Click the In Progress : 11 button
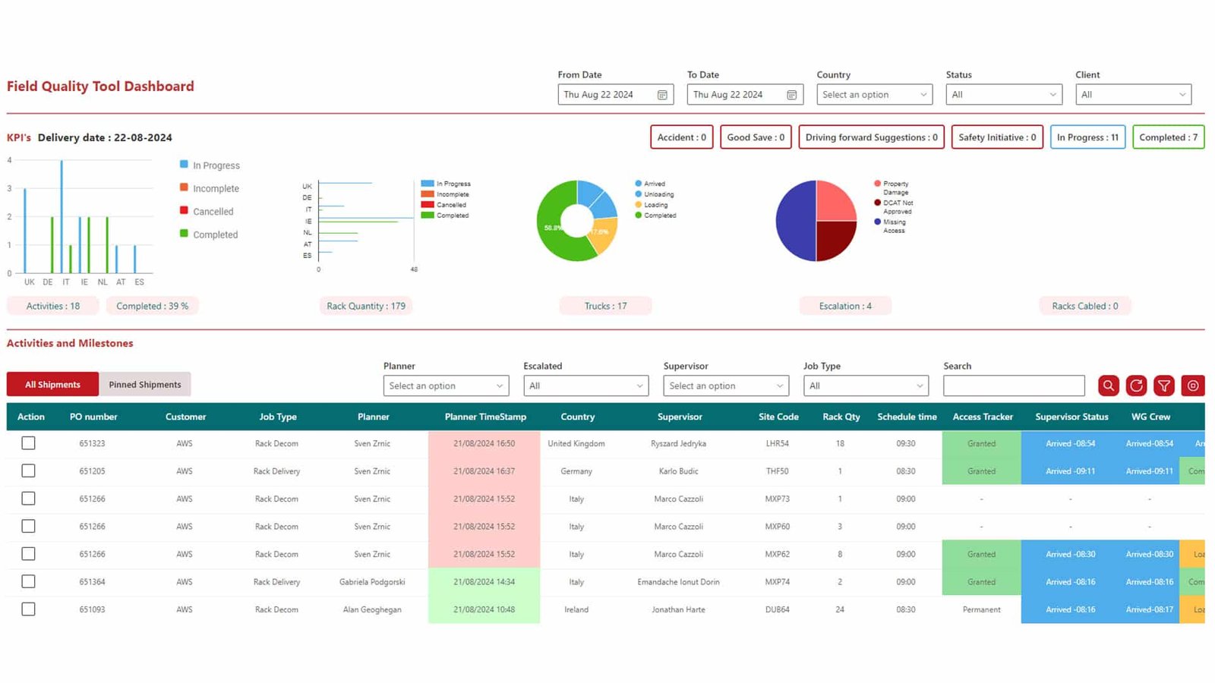1215x683 pixels. pos(1087,137)
